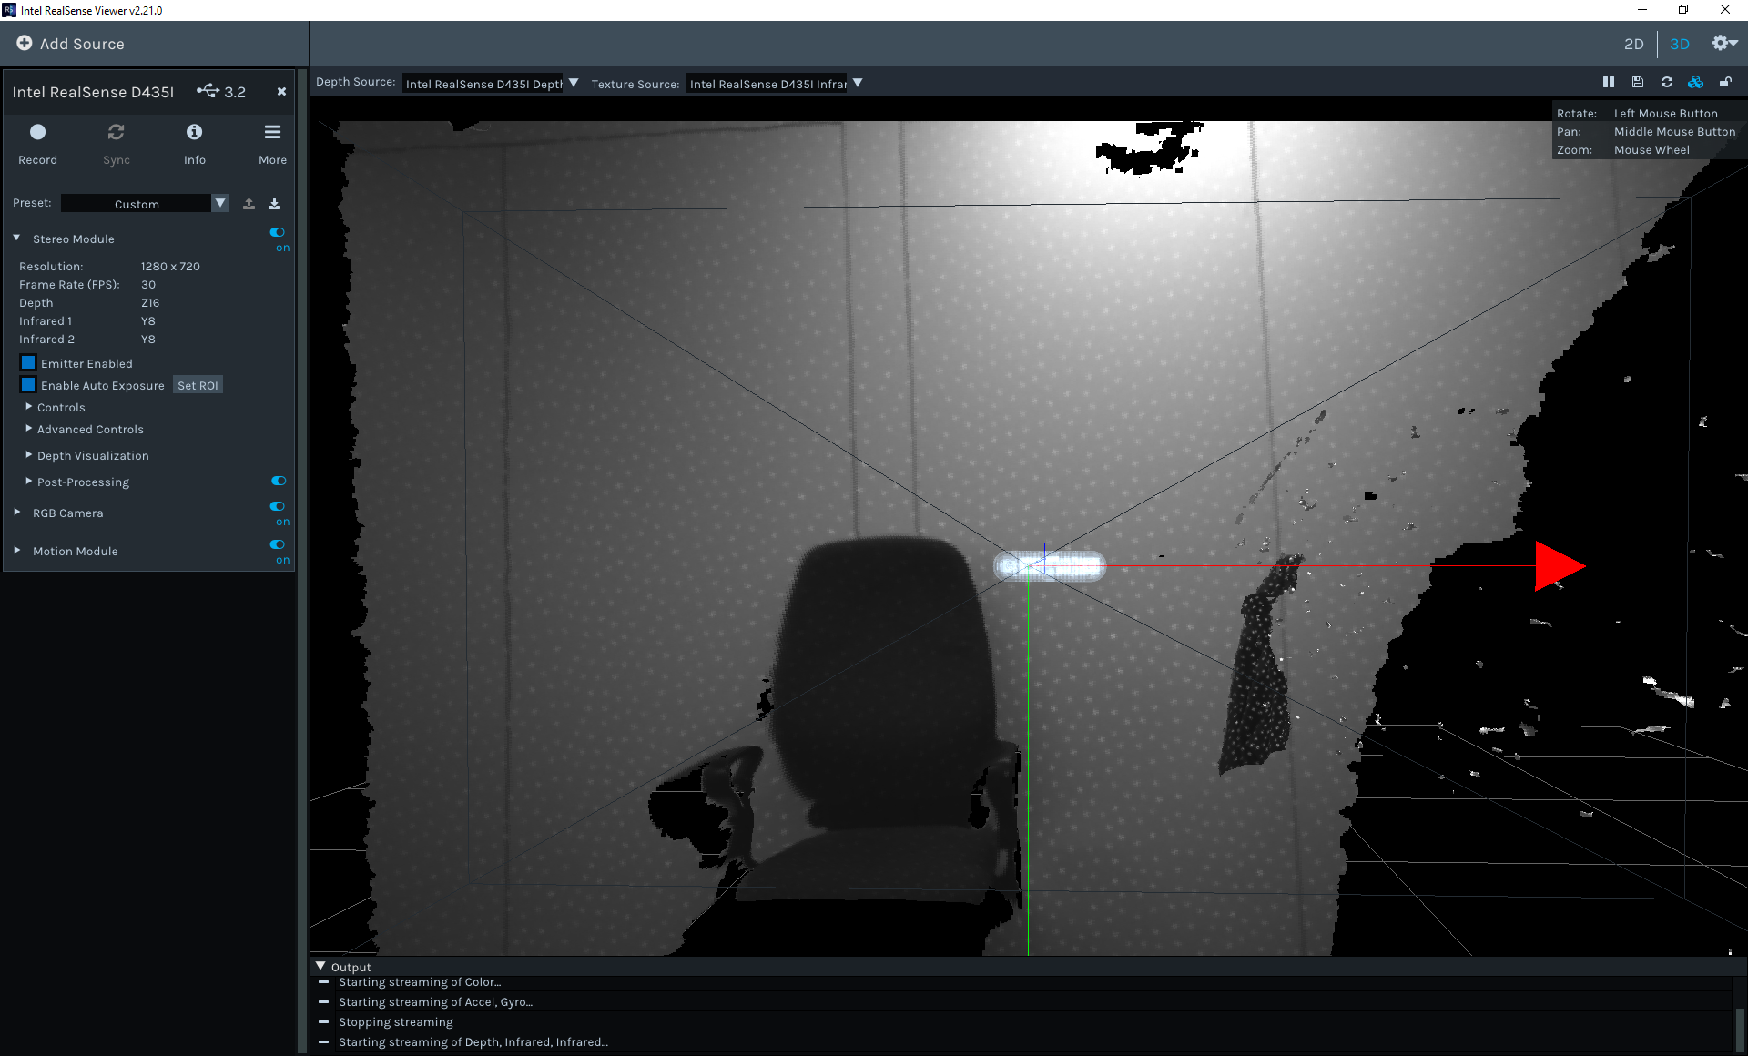Expand the RGB Camera section
This screenshot has height=1056, width=1748.
[x=16, y=512]
